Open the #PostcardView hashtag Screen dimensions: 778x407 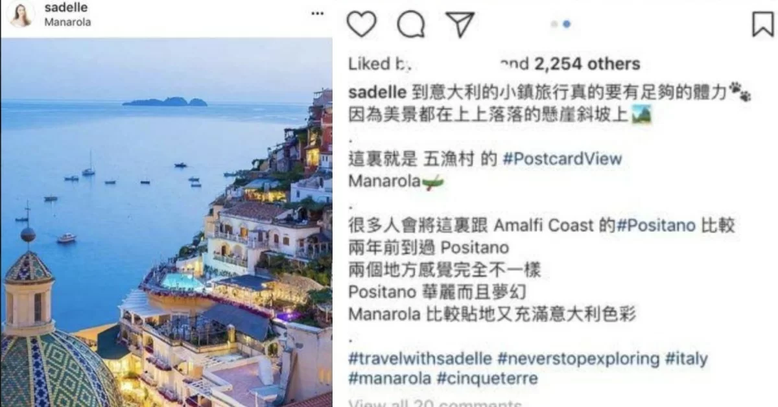(562, 159)
